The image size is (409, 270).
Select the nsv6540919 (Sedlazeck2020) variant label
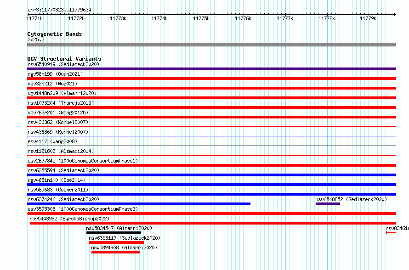(63, 64)
